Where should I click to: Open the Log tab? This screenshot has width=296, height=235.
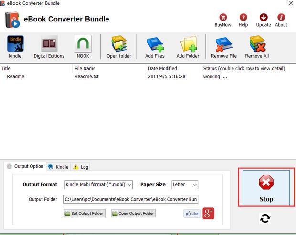tap(81, 167)
